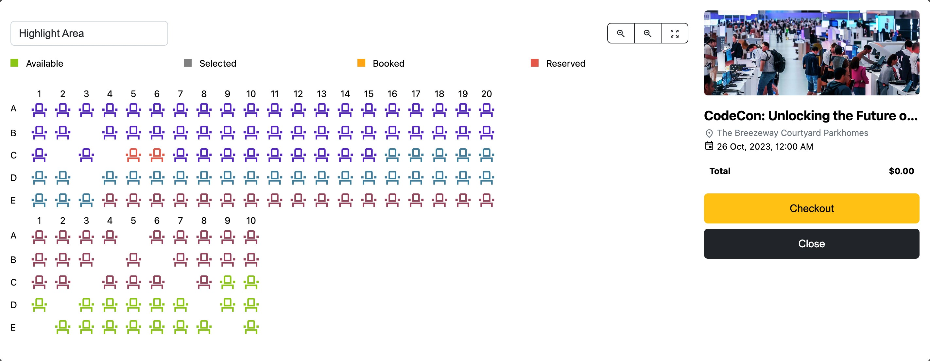Select teal seat C20 in the top section
This screenshot has width=930, height=361.
click(x=486, y=155)
